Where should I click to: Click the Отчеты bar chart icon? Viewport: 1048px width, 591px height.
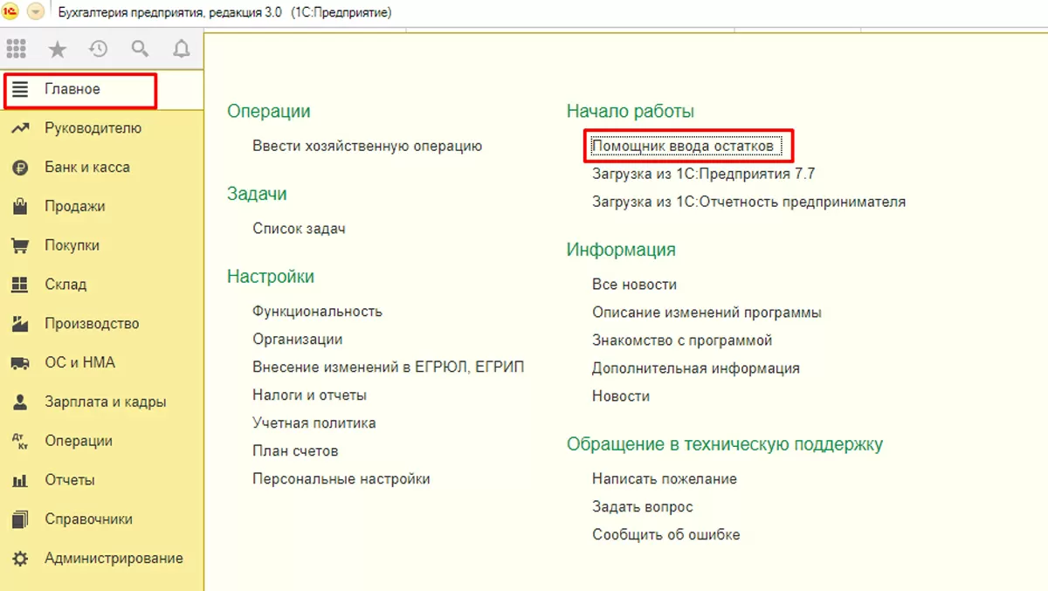[x=20, y=480]
